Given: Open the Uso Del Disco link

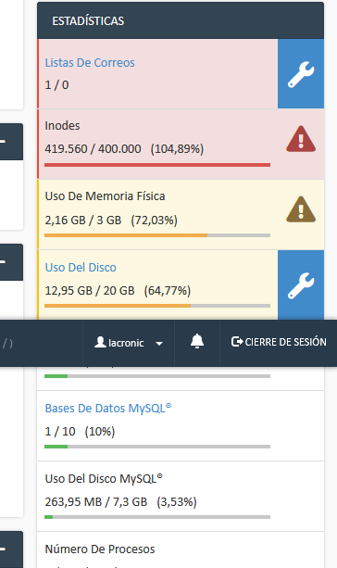Looking at the screenshot, I should click(x=81, y=268).
